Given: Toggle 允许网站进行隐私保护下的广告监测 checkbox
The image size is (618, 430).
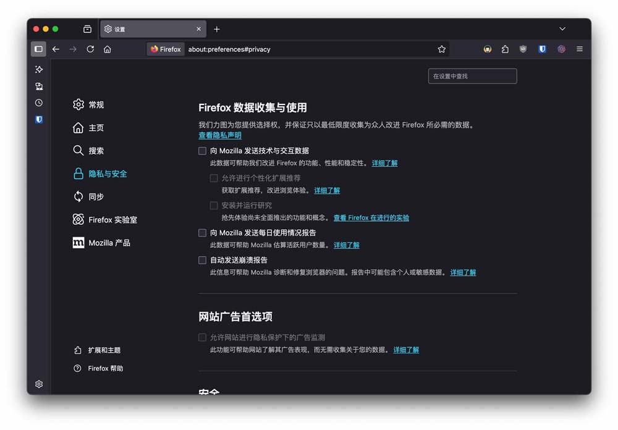Looking at the screenshot, I should click(x=202, y=337).
